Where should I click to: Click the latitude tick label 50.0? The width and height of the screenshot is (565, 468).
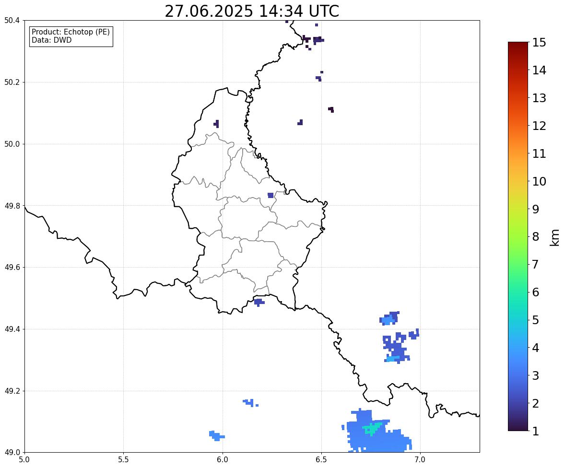tap(12, 144)
